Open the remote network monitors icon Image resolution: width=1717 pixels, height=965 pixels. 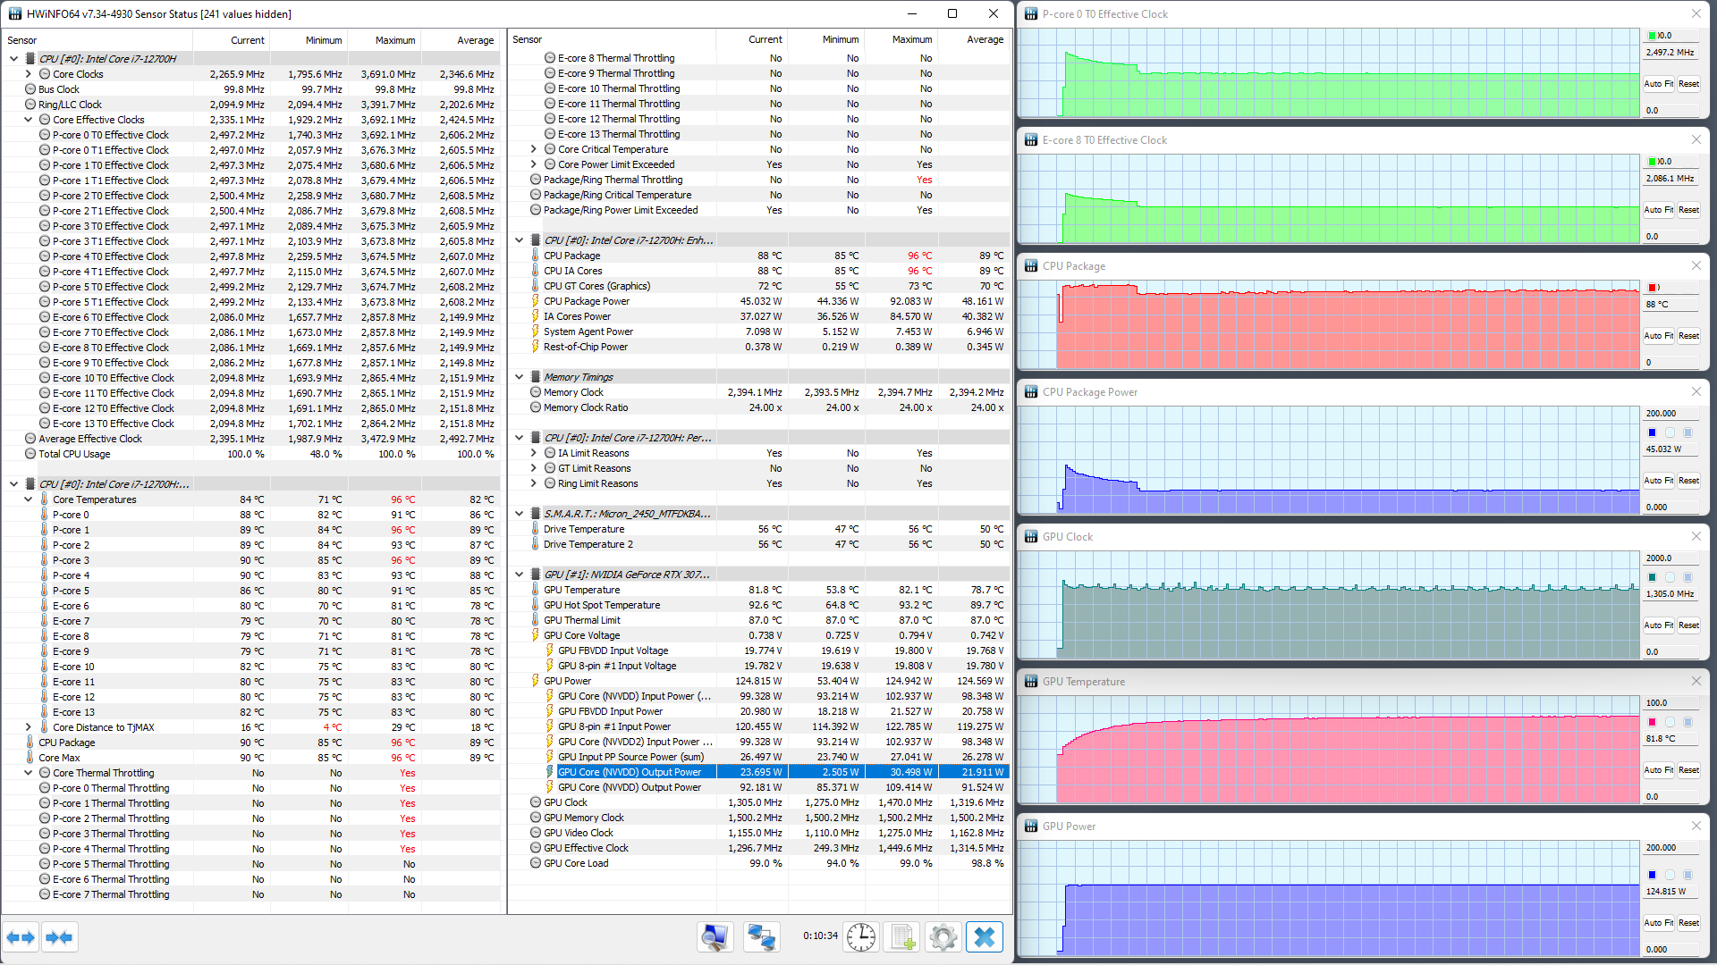point(761,937)
